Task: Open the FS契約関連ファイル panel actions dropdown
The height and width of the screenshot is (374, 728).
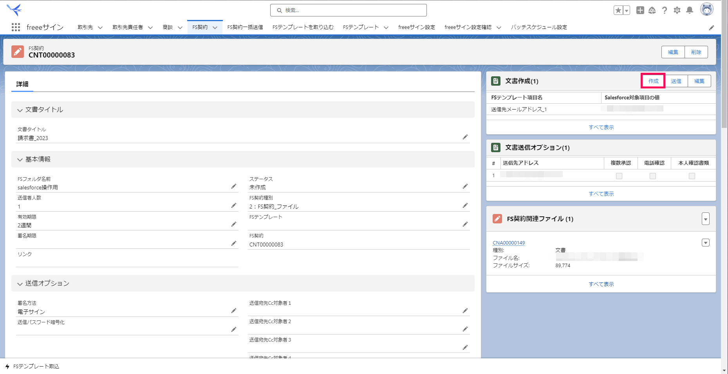Action: pos(706,219)
